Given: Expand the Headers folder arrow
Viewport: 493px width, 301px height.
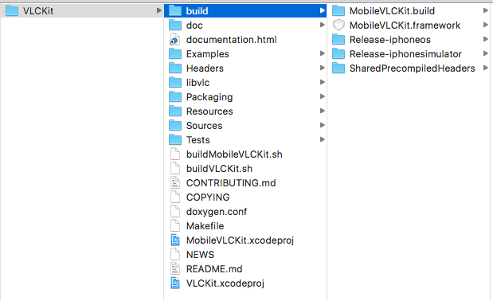Looking at the screenshot, I should click(322, 68).
